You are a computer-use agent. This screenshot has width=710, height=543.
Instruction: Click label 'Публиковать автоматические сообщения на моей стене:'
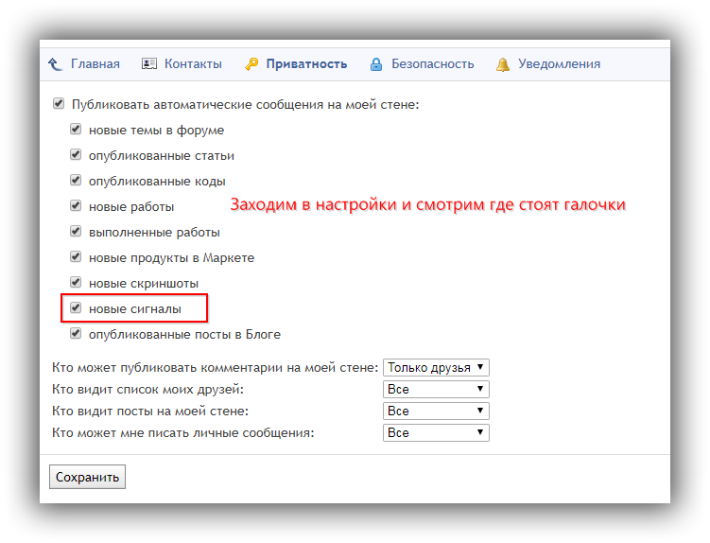click(246, 105)
